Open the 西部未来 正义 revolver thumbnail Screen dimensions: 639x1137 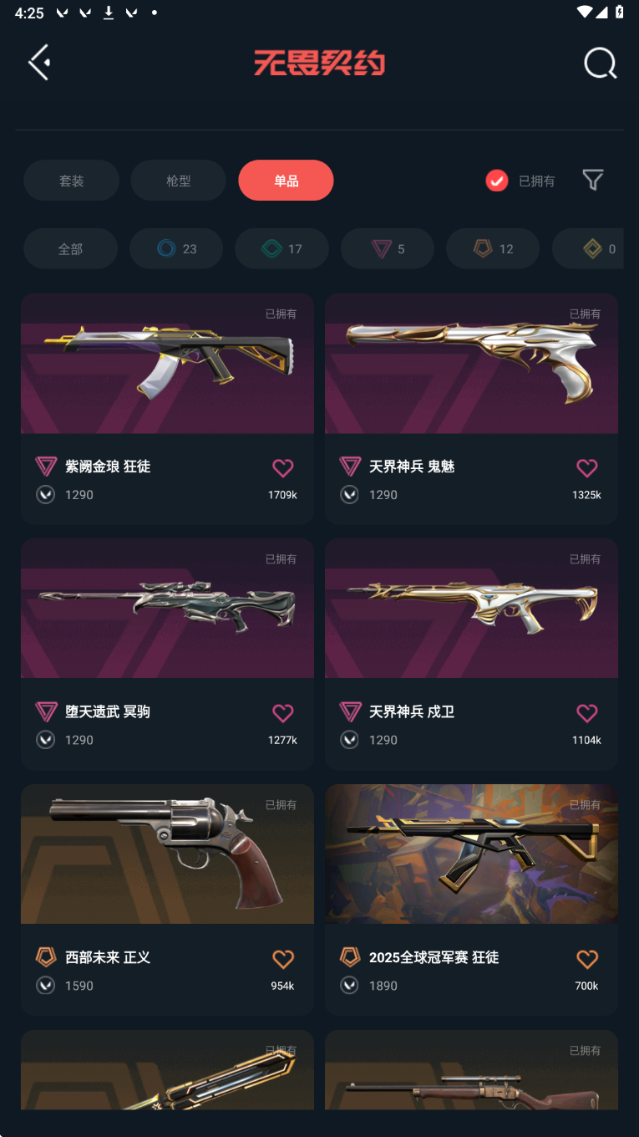(167, 854)
